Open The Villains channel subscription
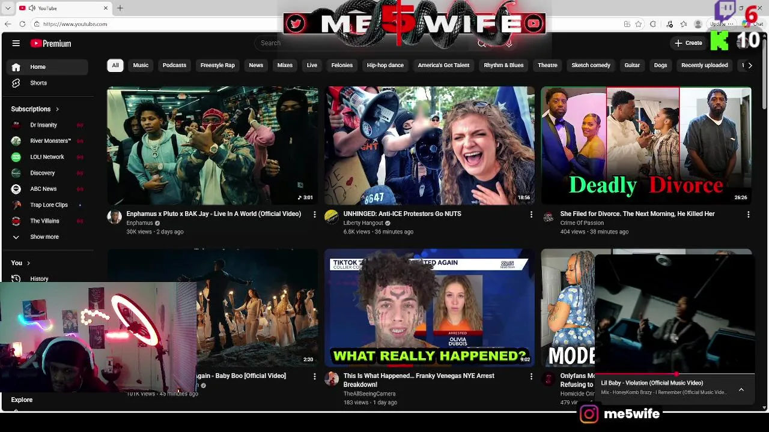Screen dimensions: 769x432 coord(48,221)
